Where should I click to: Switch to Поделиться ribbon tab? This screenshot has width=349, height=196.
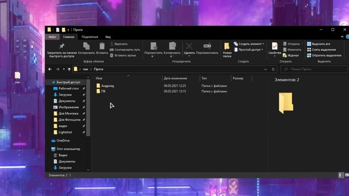[x=89, y=37]
